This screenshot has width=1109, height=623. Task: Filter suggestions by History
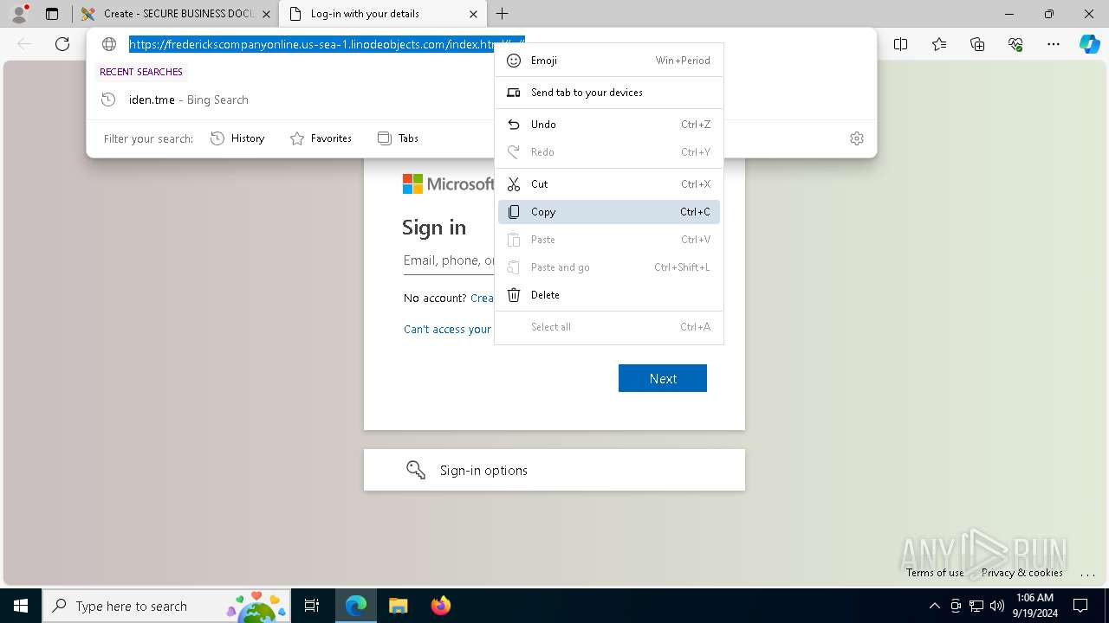pyautogui.click(x=237, y=138)
